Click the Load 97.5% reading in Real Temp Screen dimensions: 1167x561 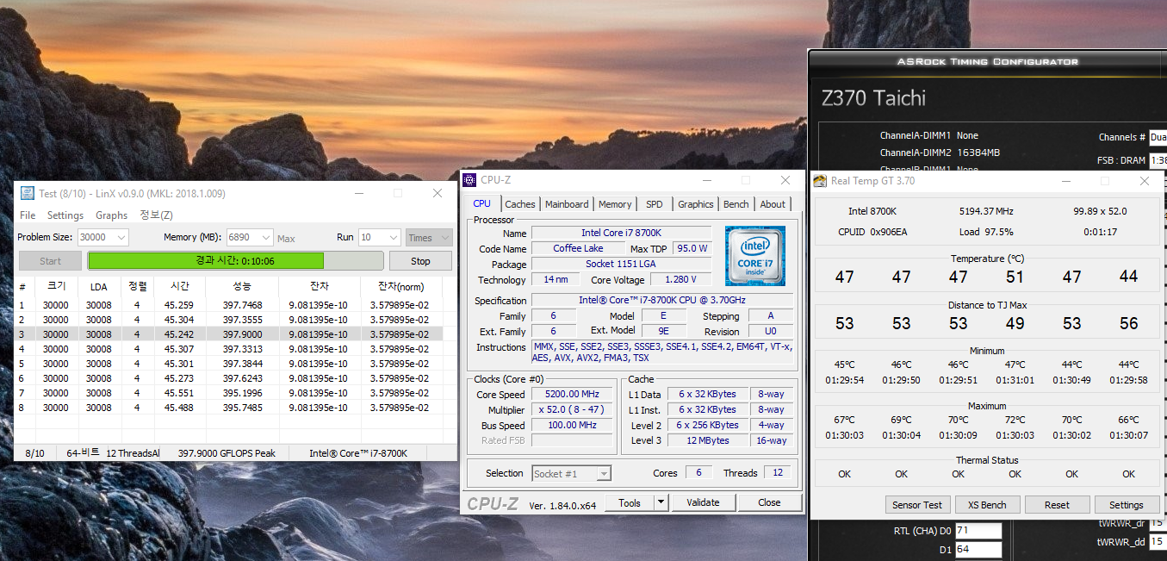(x=986, y=232)
